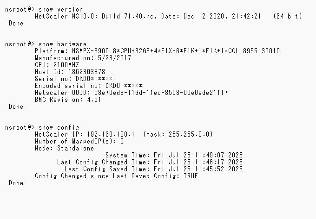316x219 pixels.
Task: Click the NetScaler IP 192.168.100.1 address
Action: point(111,134)
